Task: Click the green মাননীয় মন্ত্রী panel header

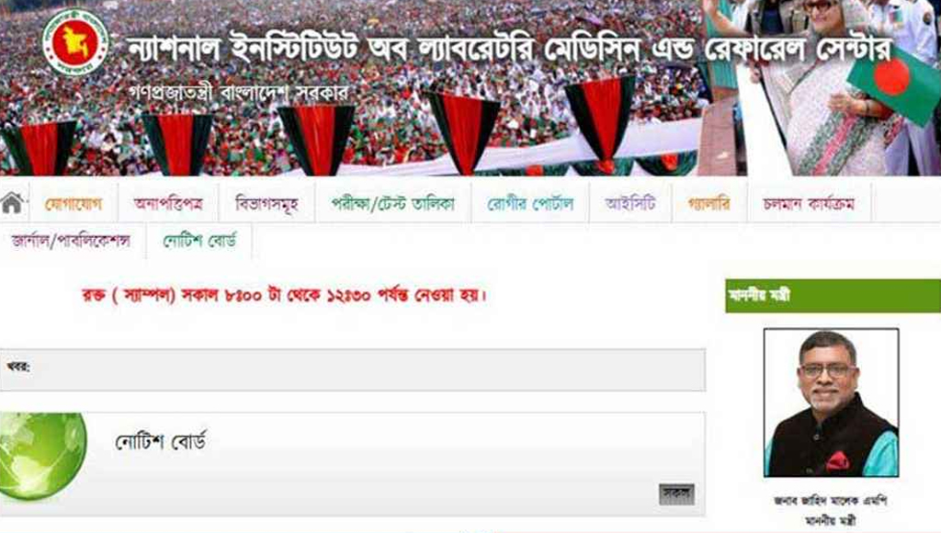Action: [833, 296]
